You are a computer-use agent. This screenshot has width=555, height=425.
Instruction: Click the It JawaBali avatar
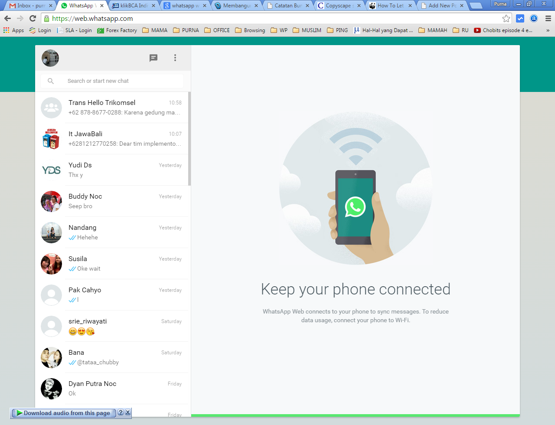tap(52, 139)
